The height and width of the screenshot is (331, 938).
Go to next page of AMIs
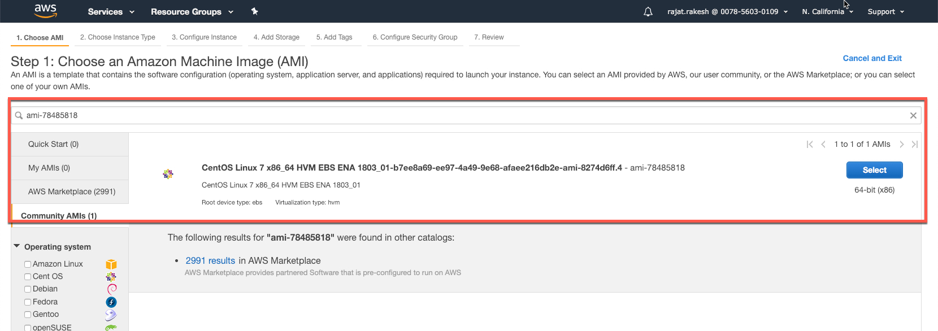(902, 145)
